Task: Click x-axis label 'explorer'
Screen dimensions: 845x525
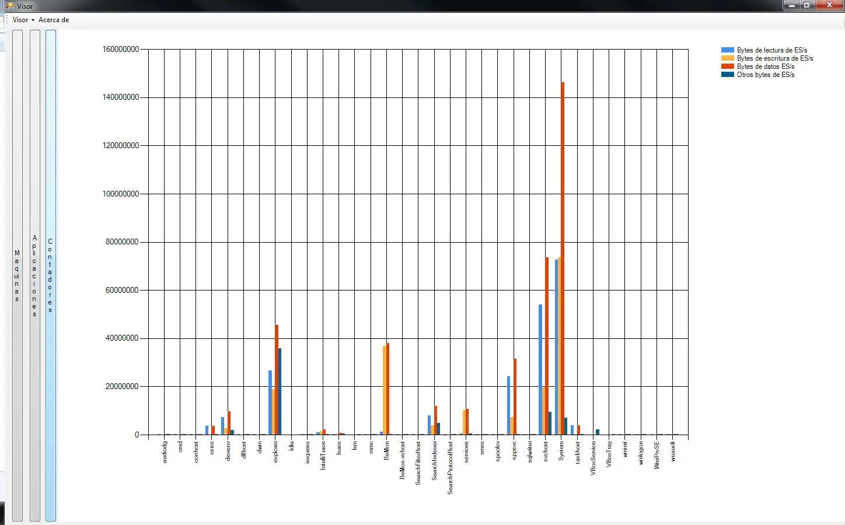Action: click(x=276, y=452)
